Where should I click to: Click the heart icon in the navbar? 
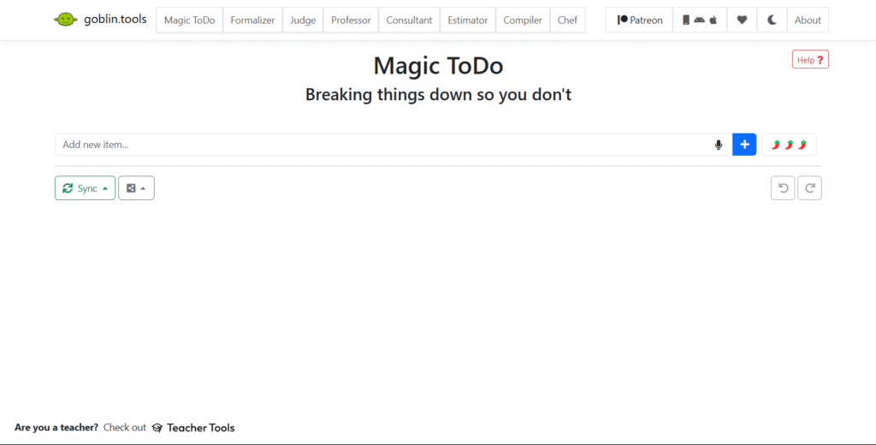[742, 21]
